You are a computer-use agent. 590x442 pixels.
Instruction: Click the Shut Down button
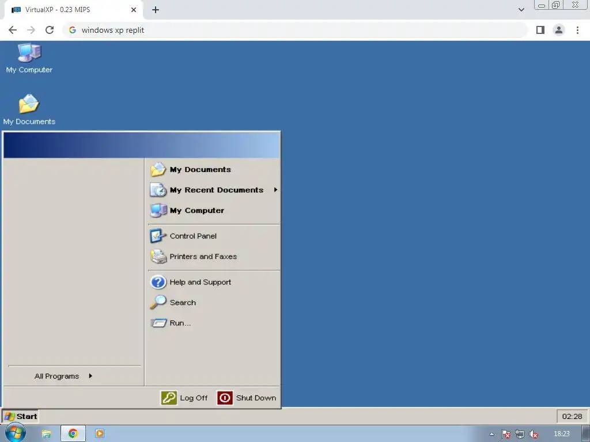247,398
